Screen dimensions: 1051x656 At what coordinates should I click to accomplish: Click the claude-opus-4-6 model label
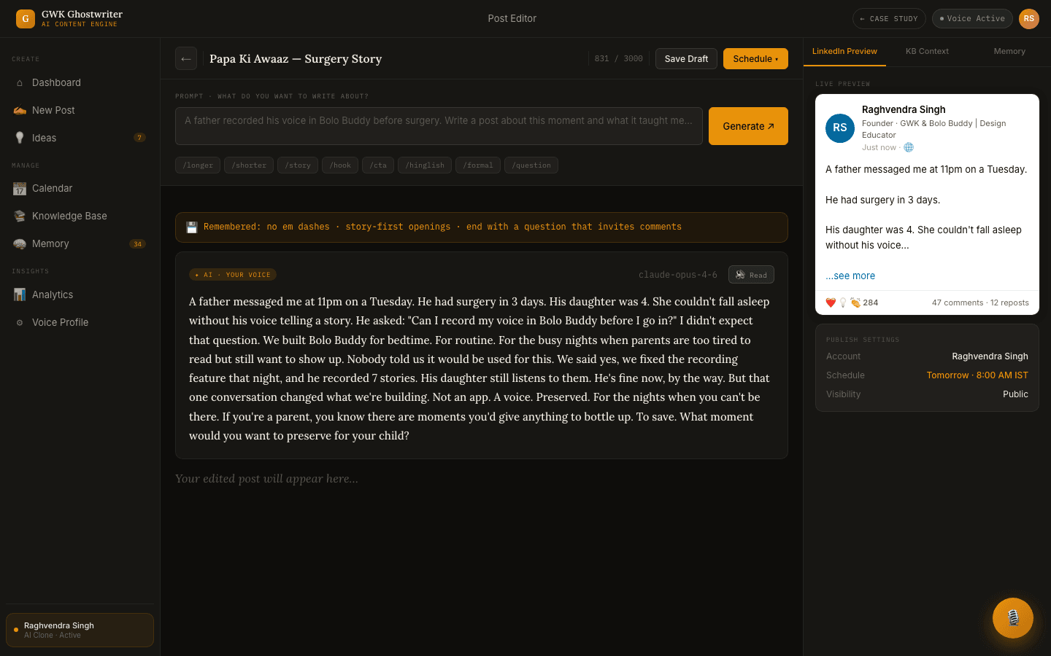[x=678, y=275]
